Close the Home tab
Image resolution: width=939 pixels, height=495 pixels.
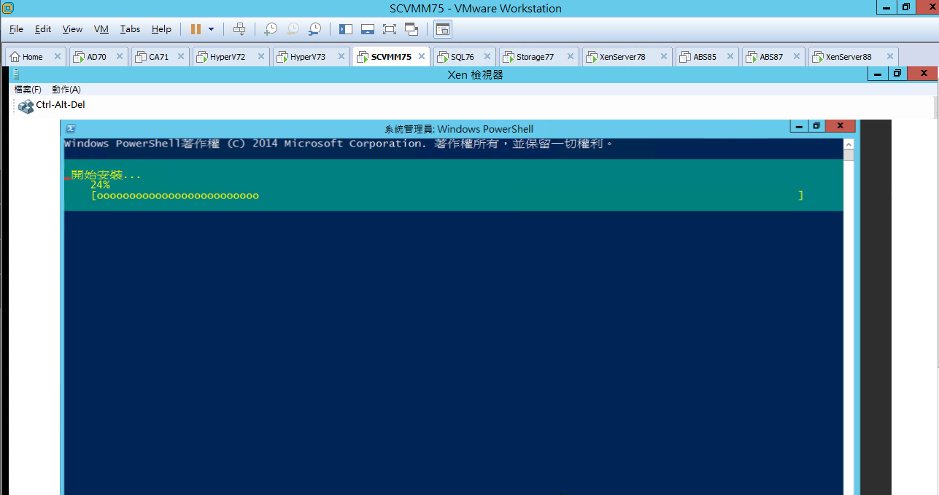58,56
